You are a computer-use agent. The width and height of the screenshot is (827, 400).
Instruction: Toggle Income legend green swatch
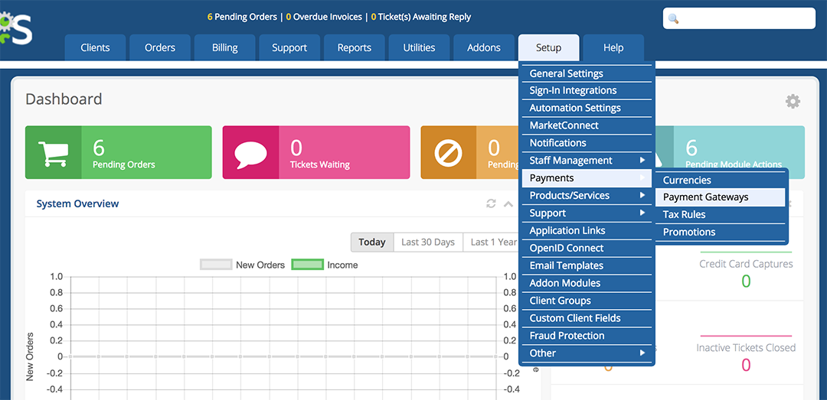tap(308, 265)
